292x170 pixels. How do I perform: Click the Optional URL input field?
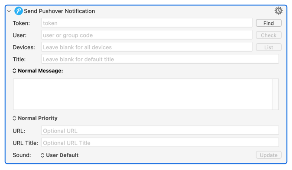coord(160,130)
